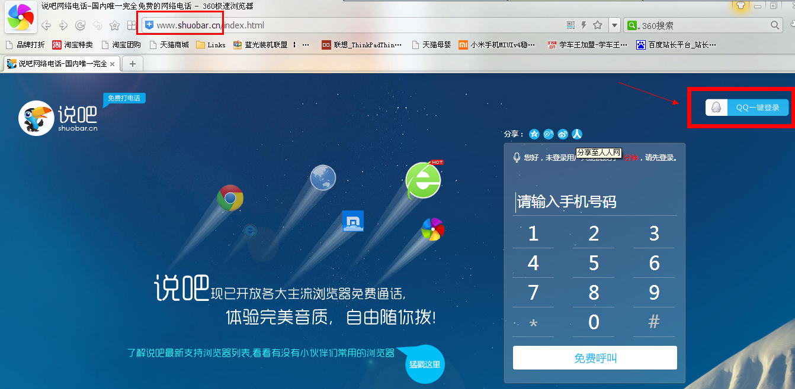Expand the address bar history dropdown arrow
The width and height of the screenshot is (795, 389).
(x=614, y=25)
